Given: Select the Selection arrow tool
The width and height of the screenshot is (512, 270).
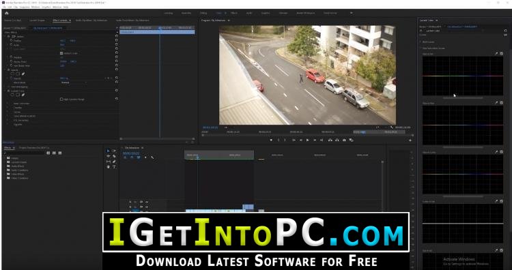Looking at the screenshot, I should tap(108, 151).
